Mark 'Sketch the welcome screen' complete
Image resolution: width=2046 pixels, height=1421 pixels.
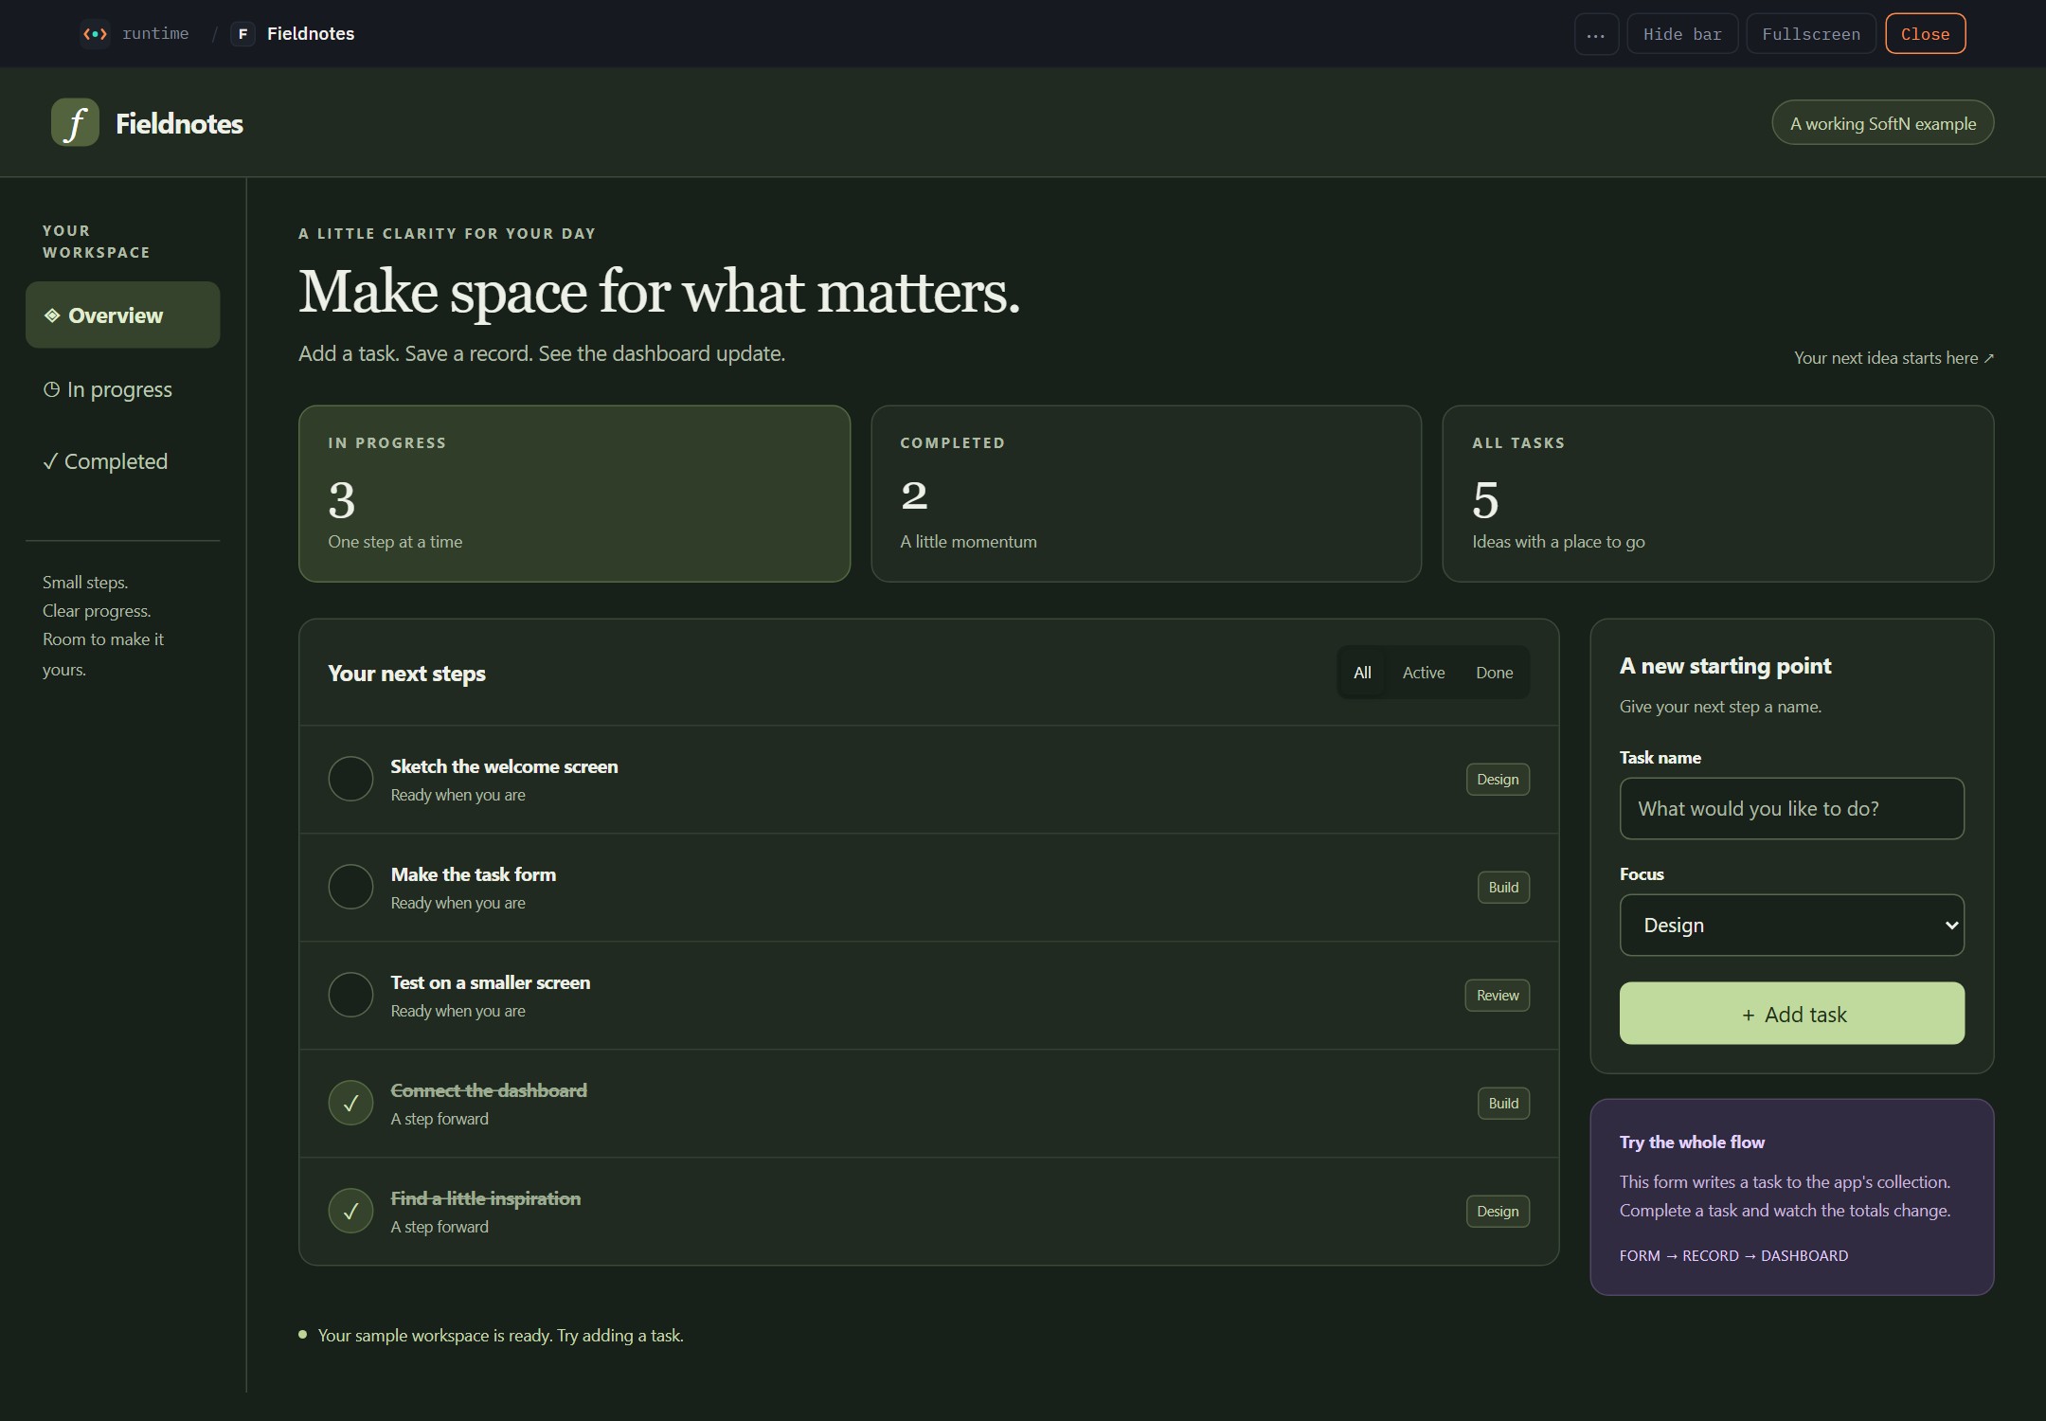[x=350, y=779]
